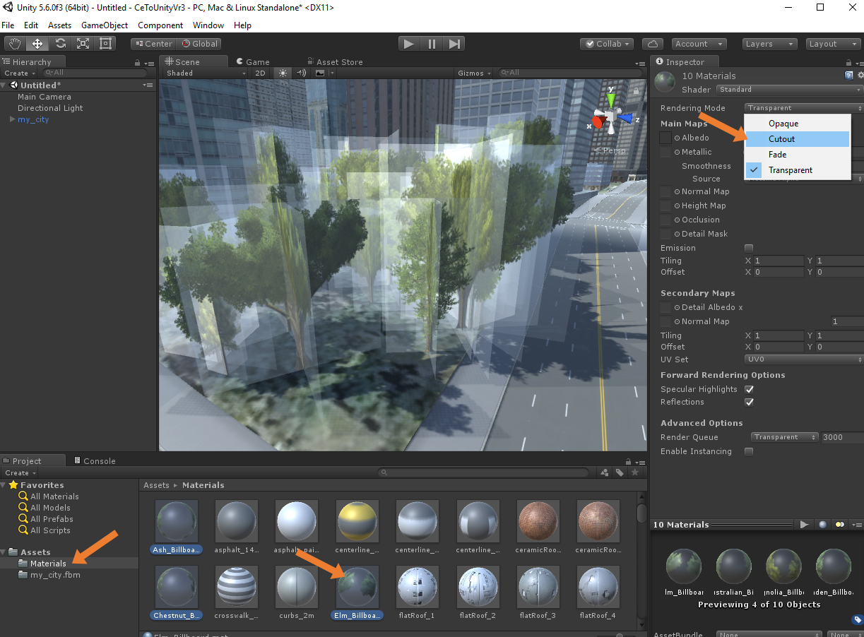Enable the Emission checkbox
The image size is (864, 637).
coord(749,248)
